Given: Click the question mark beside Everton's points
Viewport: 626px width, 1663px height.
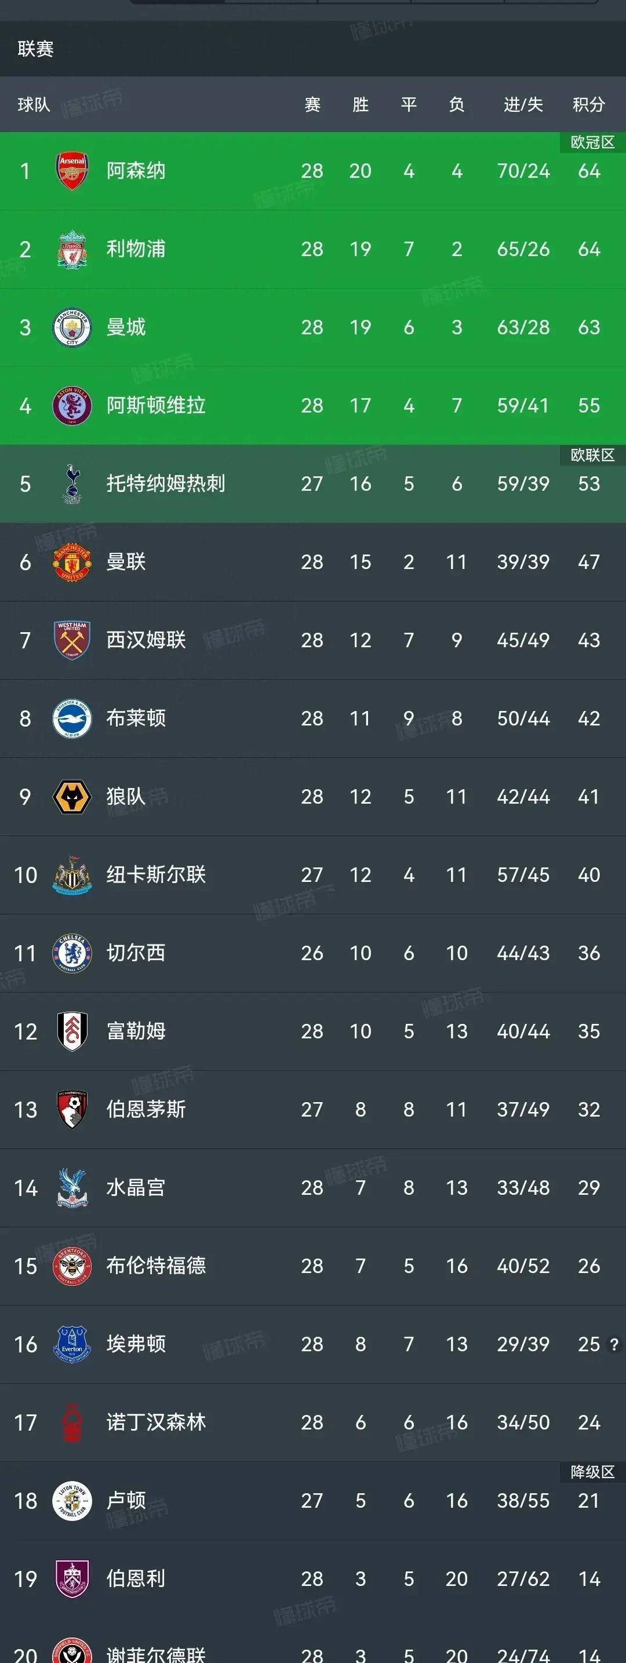Looking at the screenshot, I should point(614,1344).
